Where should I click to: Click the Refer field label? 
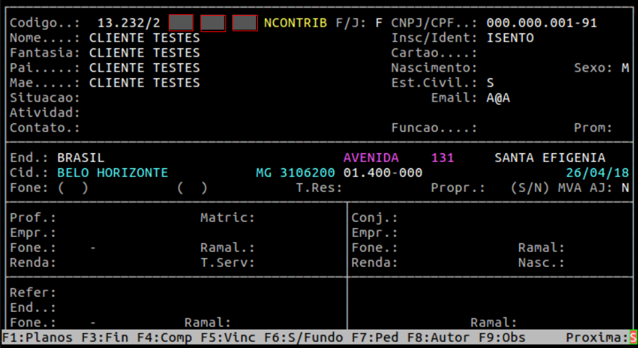point(33,292)
